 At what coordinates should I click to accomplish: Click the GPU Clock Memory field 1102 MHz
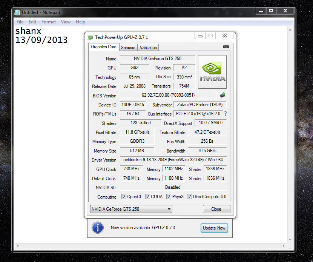pyautogui.click(x=174, y=169)
